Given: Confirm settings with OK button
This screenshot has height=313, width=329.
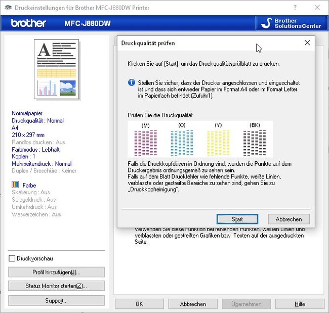Looking at the screenshot, I should pos(139,304).
